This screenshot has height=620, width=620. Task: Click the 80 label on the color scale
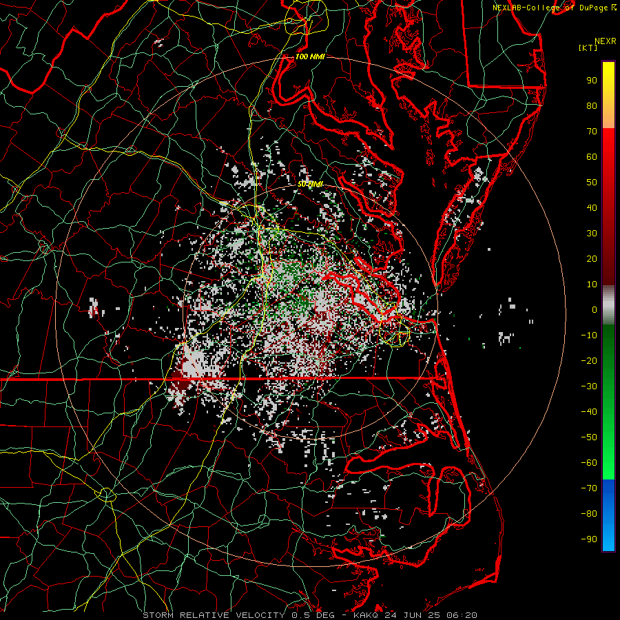592,105
